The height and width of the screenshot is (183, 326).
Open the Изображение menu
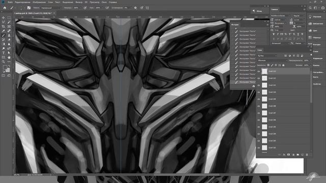(x=39, y=2)
